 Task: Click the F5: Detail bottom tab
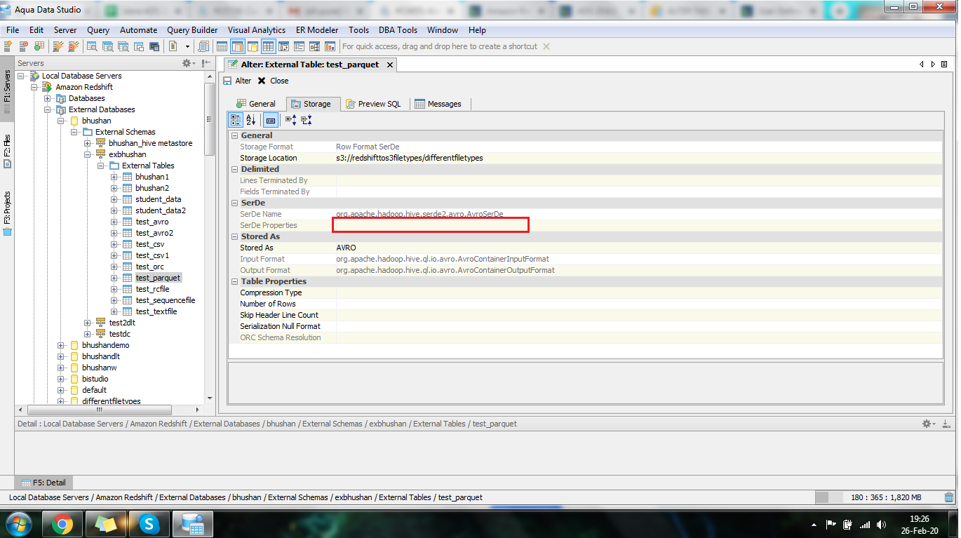pyautogui.click(x=44, y=483)
